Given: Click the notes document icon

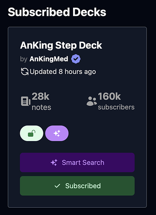Looking at the screenshot, I should [26, 101].
